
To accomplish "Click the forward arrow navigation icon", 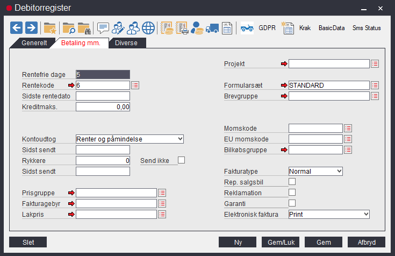I will click(31, 28).
